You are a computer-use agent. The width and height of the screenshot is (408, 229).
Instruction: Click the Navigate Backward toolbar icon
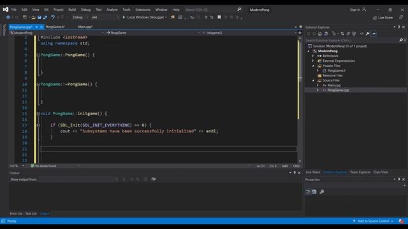coord(8,17)
